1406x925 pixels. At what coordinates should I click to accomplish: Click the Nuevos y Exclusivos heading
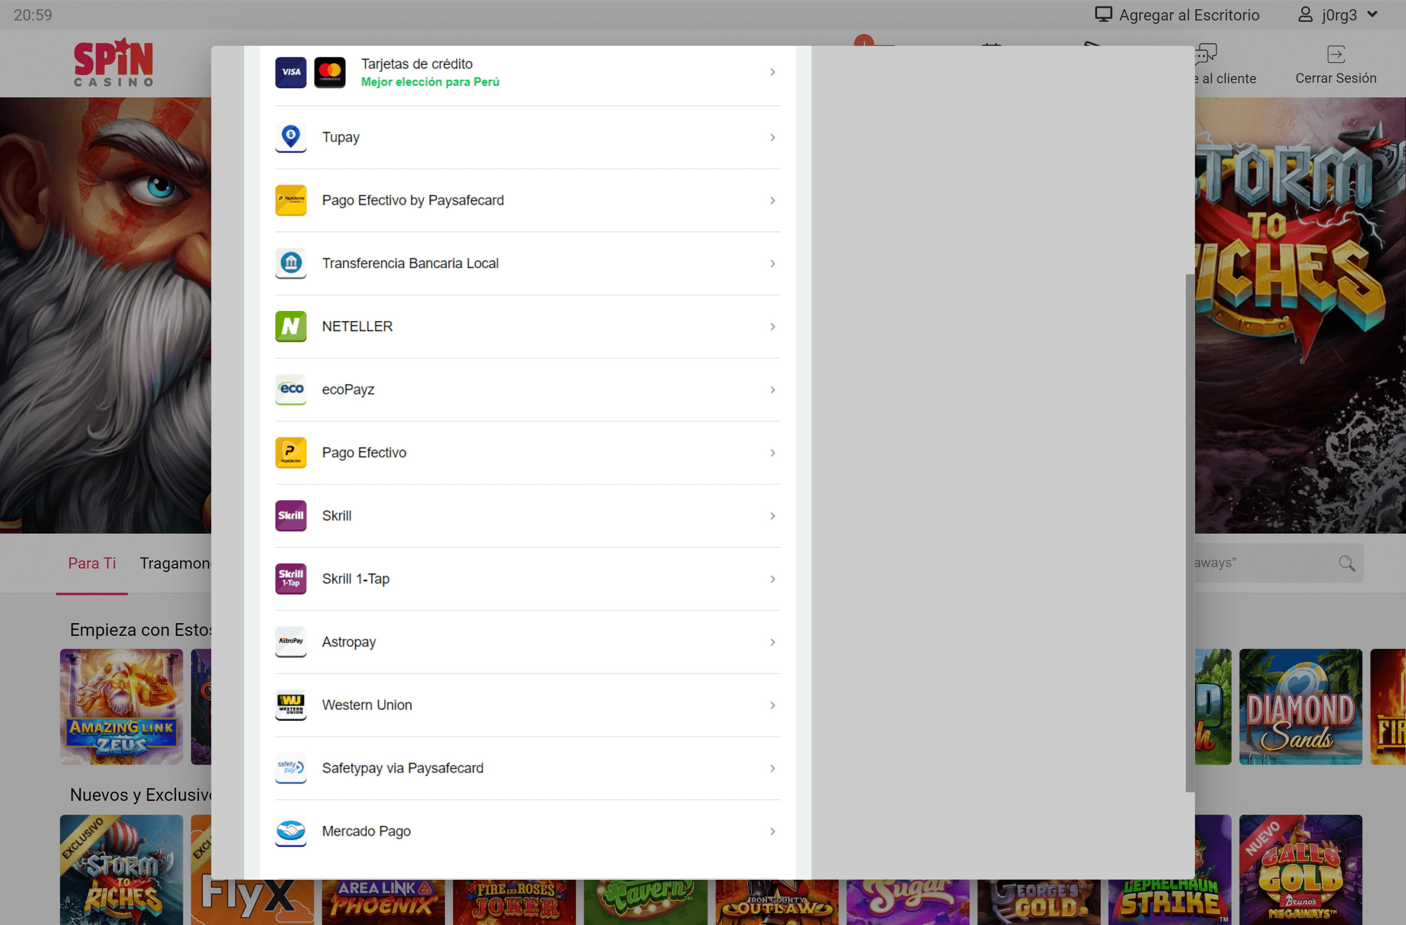point(141,795)
